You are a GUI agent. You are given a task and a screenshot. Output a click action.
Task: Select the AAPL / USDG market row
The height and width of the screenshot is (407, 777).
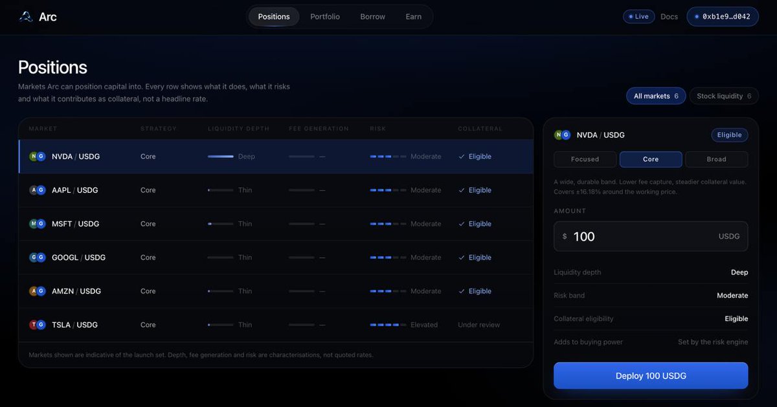(276, 190)
